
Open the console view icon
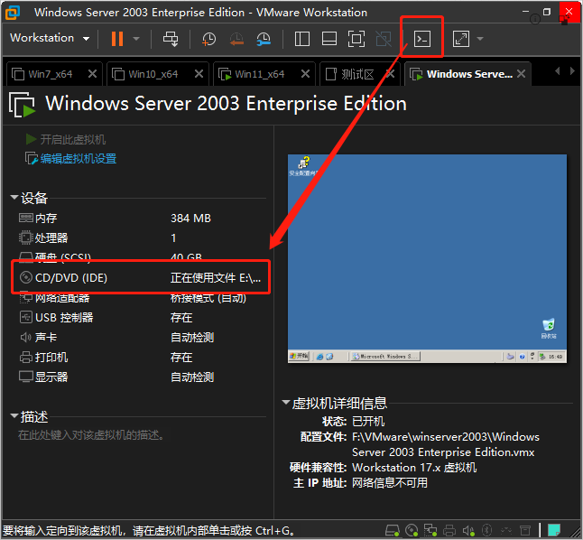pos(422,39)
